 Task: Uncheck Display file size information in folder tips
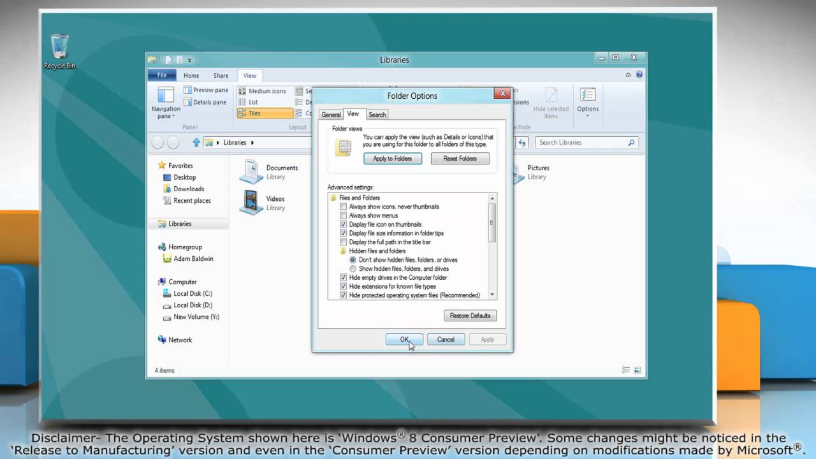pyautogui.click(x=344, y=233)
